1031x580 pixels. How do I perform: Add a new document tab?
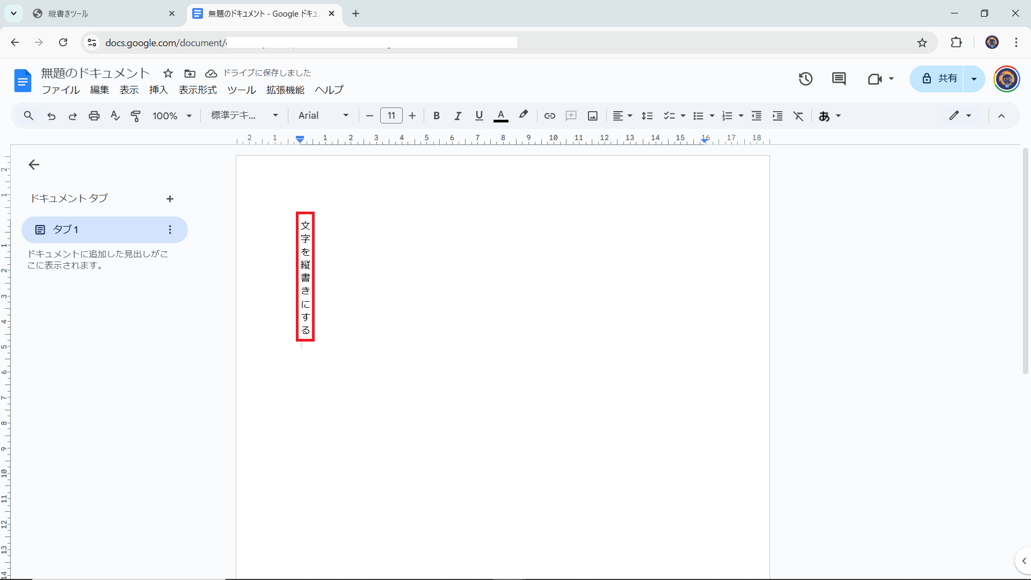point(170,199)
